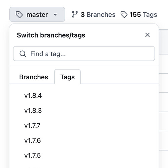
Task: Choose tag v1.8.4 from the list
Action: click(x=84, y=96)
